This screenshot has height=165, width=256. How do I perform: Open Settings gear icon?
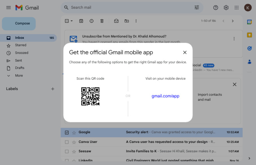pyautogui.click(x=226, y=8)
